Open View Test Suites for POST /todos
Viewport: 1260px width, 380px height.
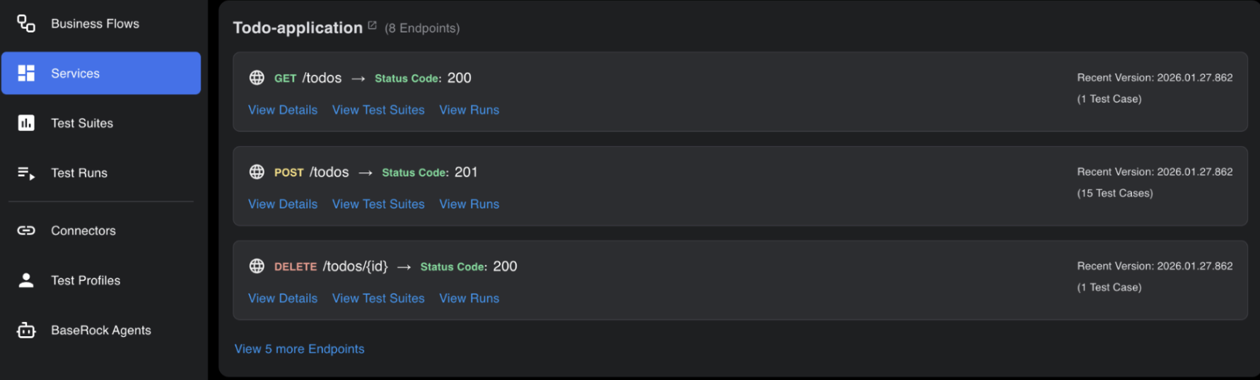point(378,204)
